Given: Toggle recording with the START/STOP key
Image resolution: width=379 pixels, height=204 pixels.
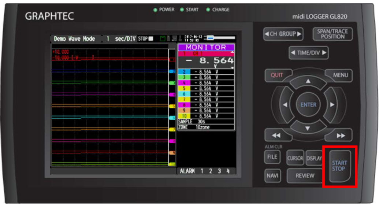Looking at the screenshot, I should tap(339, 166).
